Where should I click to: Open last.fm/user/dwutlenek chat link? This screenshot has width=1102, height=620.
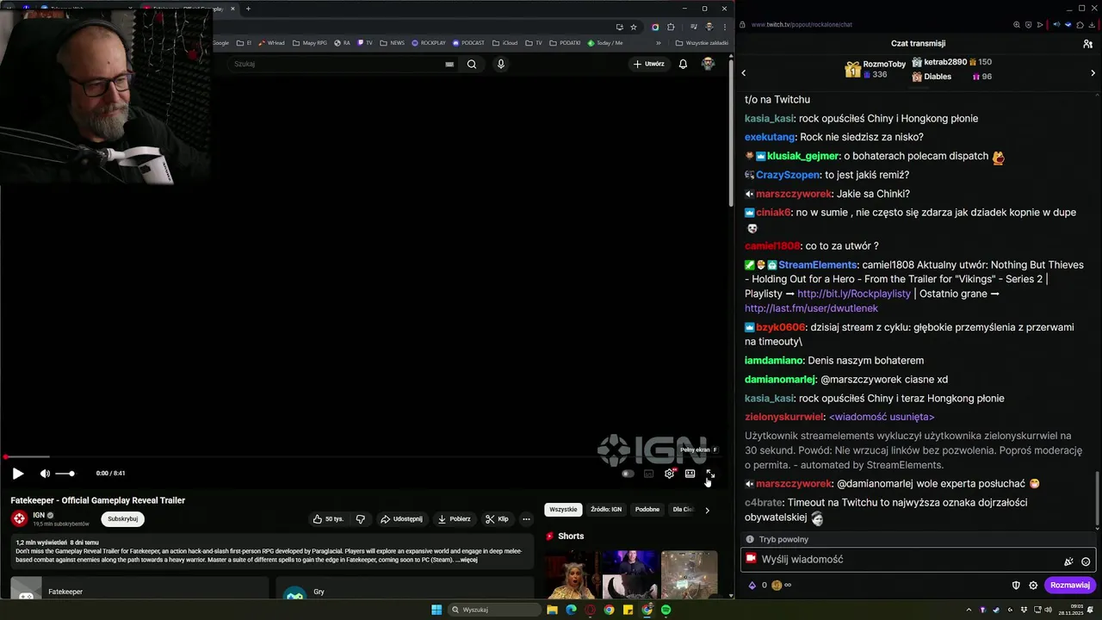click(811, 308)
